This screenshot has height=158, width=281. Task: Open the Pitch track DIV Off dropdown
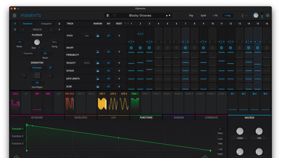108,36
